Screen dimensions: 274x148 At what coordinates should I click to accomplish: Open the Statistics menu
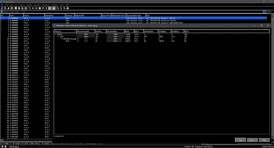point(37,5)
